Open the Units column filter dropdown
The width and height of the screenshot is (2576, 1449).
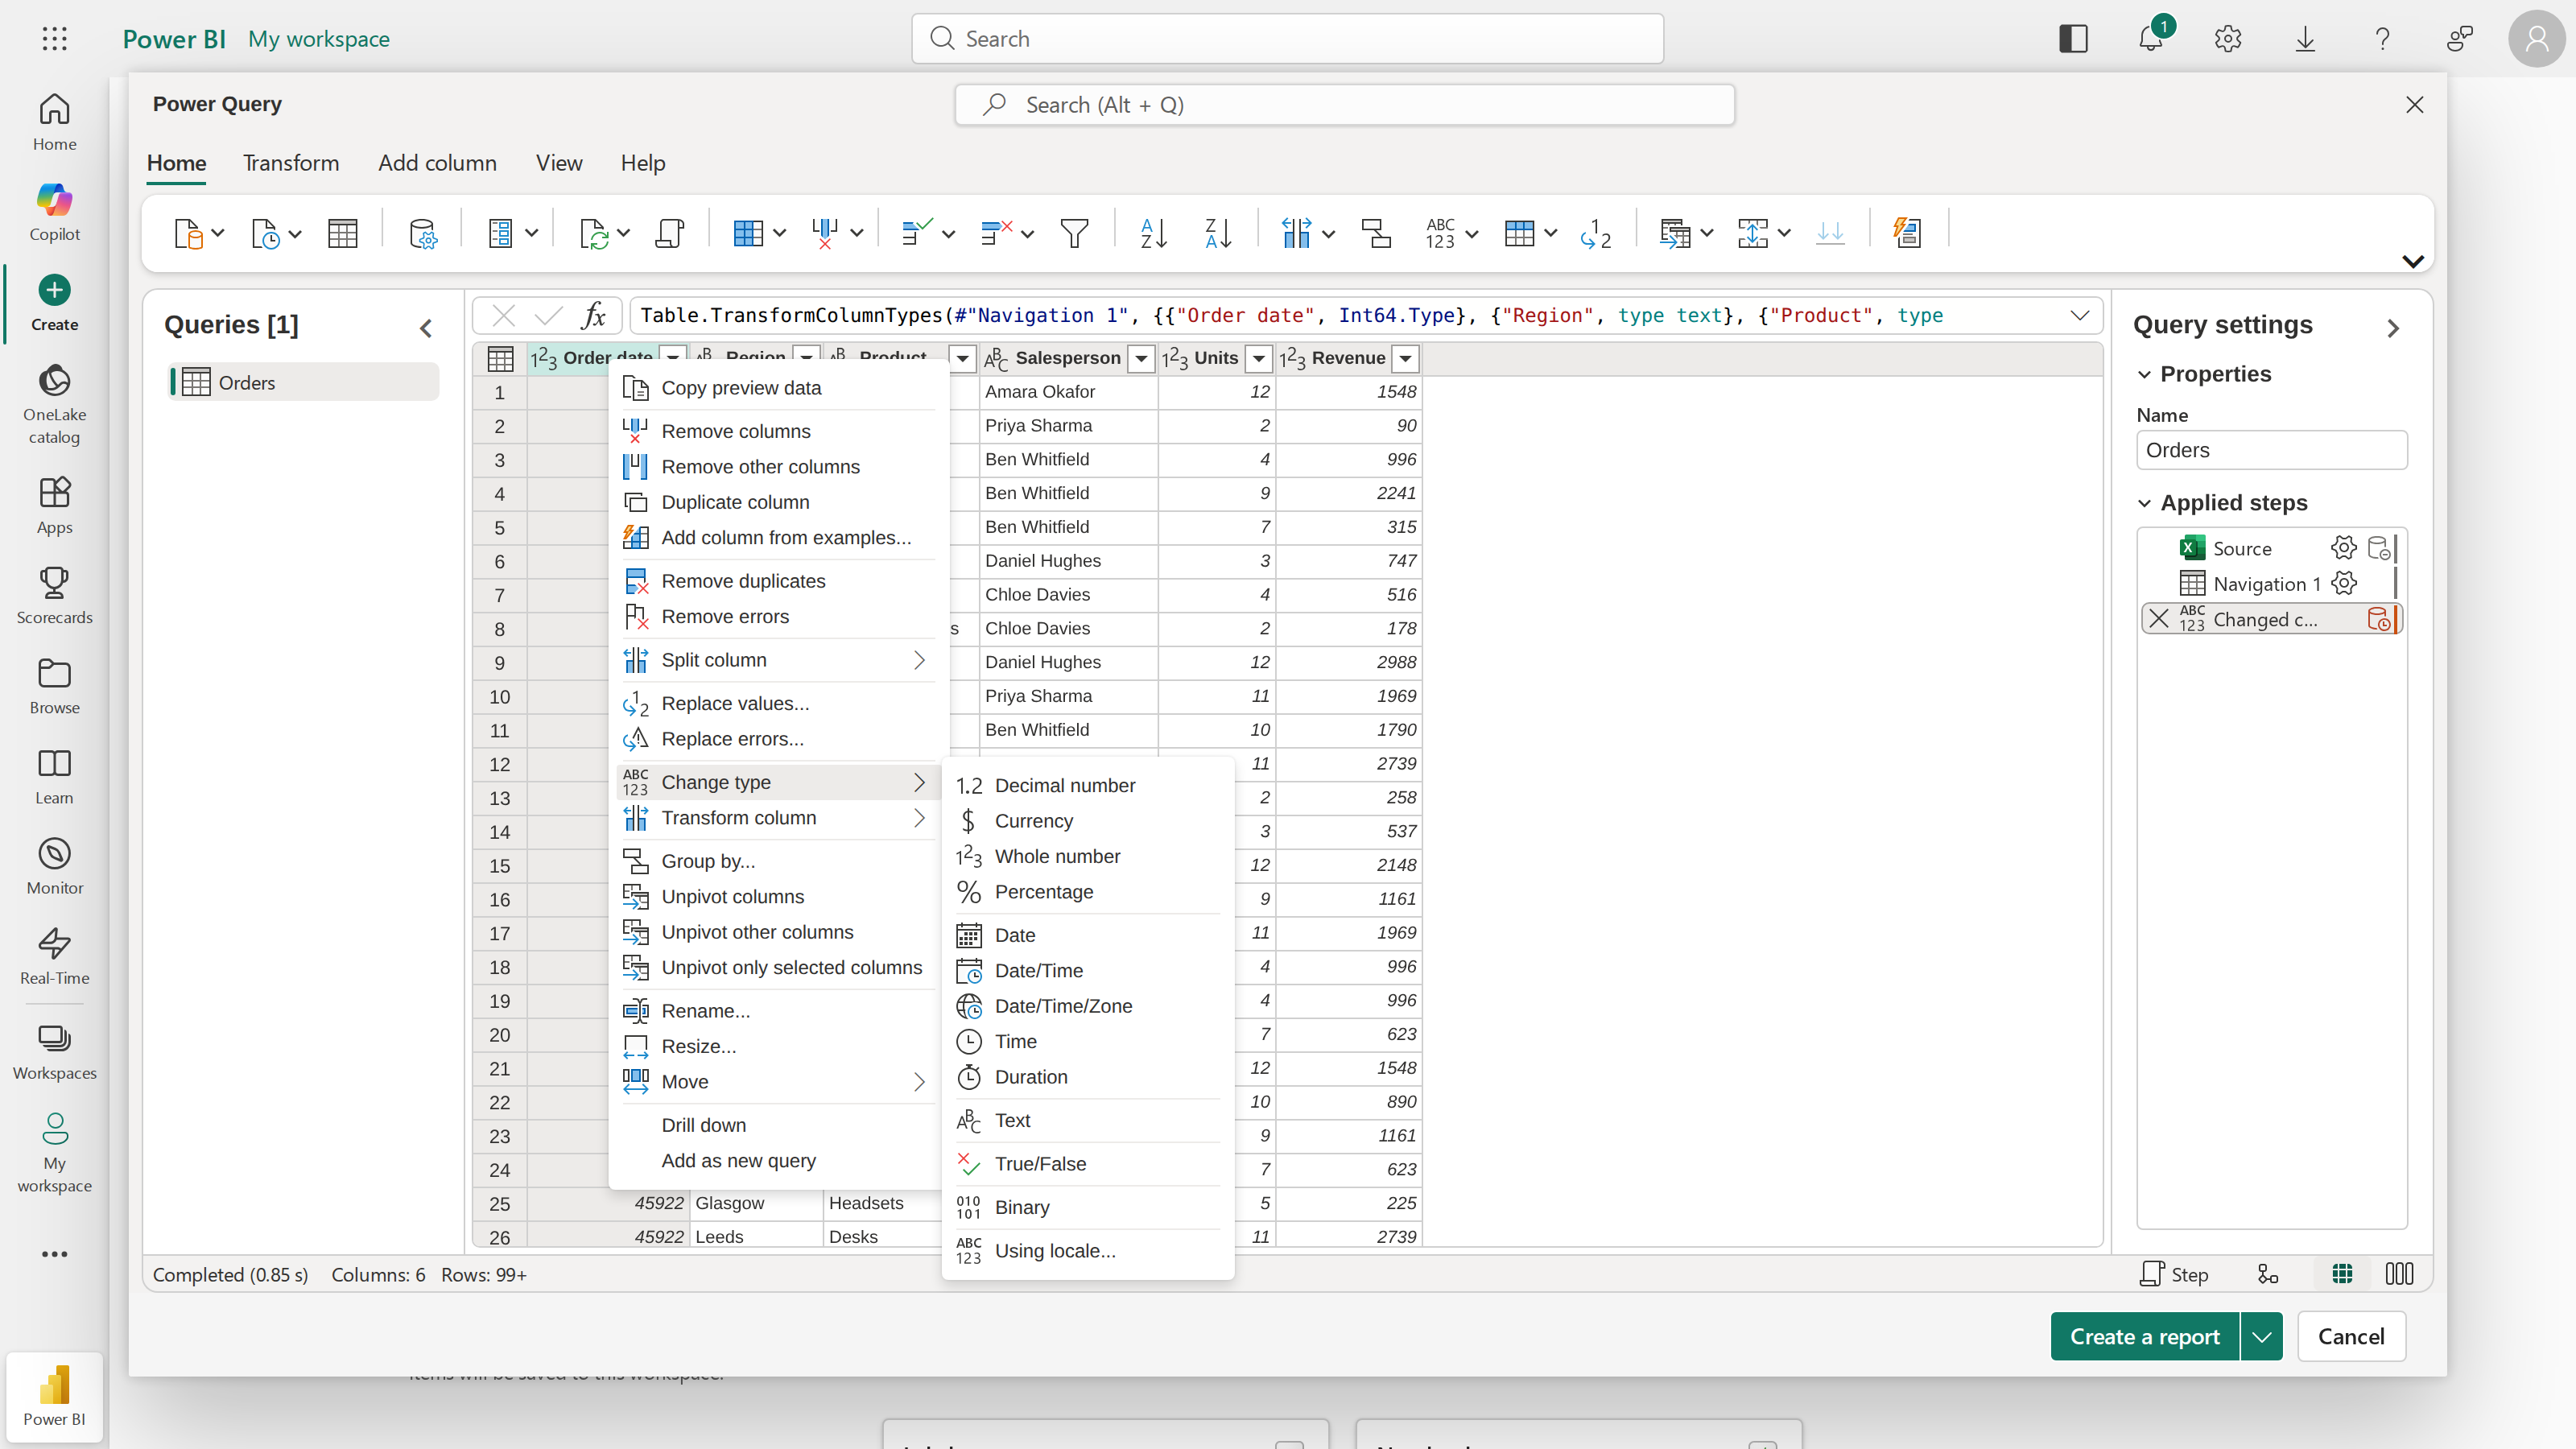point(1259,358)
